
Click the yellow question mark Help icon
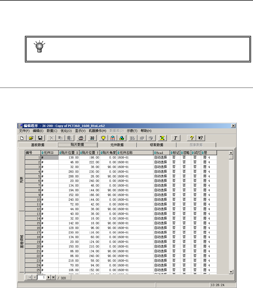click(191, 138)
